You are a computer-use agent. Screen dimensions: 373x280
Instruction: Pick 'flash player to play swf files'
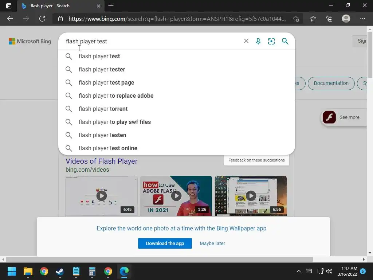point(177,122)
